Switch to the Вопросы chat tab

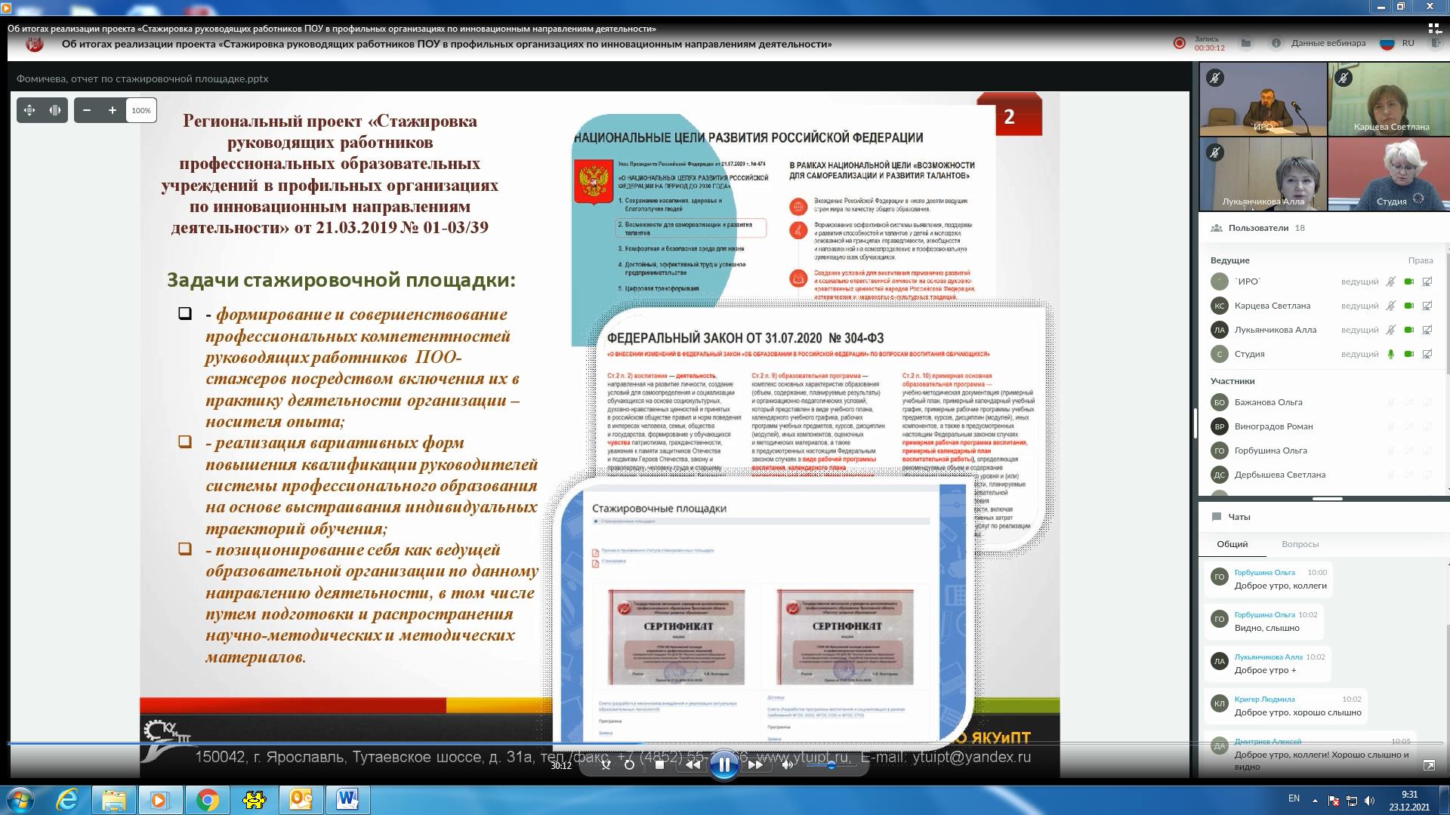coord(1300,544)
